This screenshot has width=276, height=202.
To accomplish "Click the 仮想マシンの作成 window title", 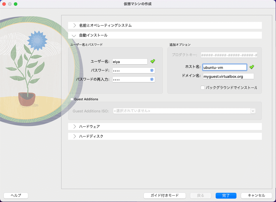I will click(138, 4).
